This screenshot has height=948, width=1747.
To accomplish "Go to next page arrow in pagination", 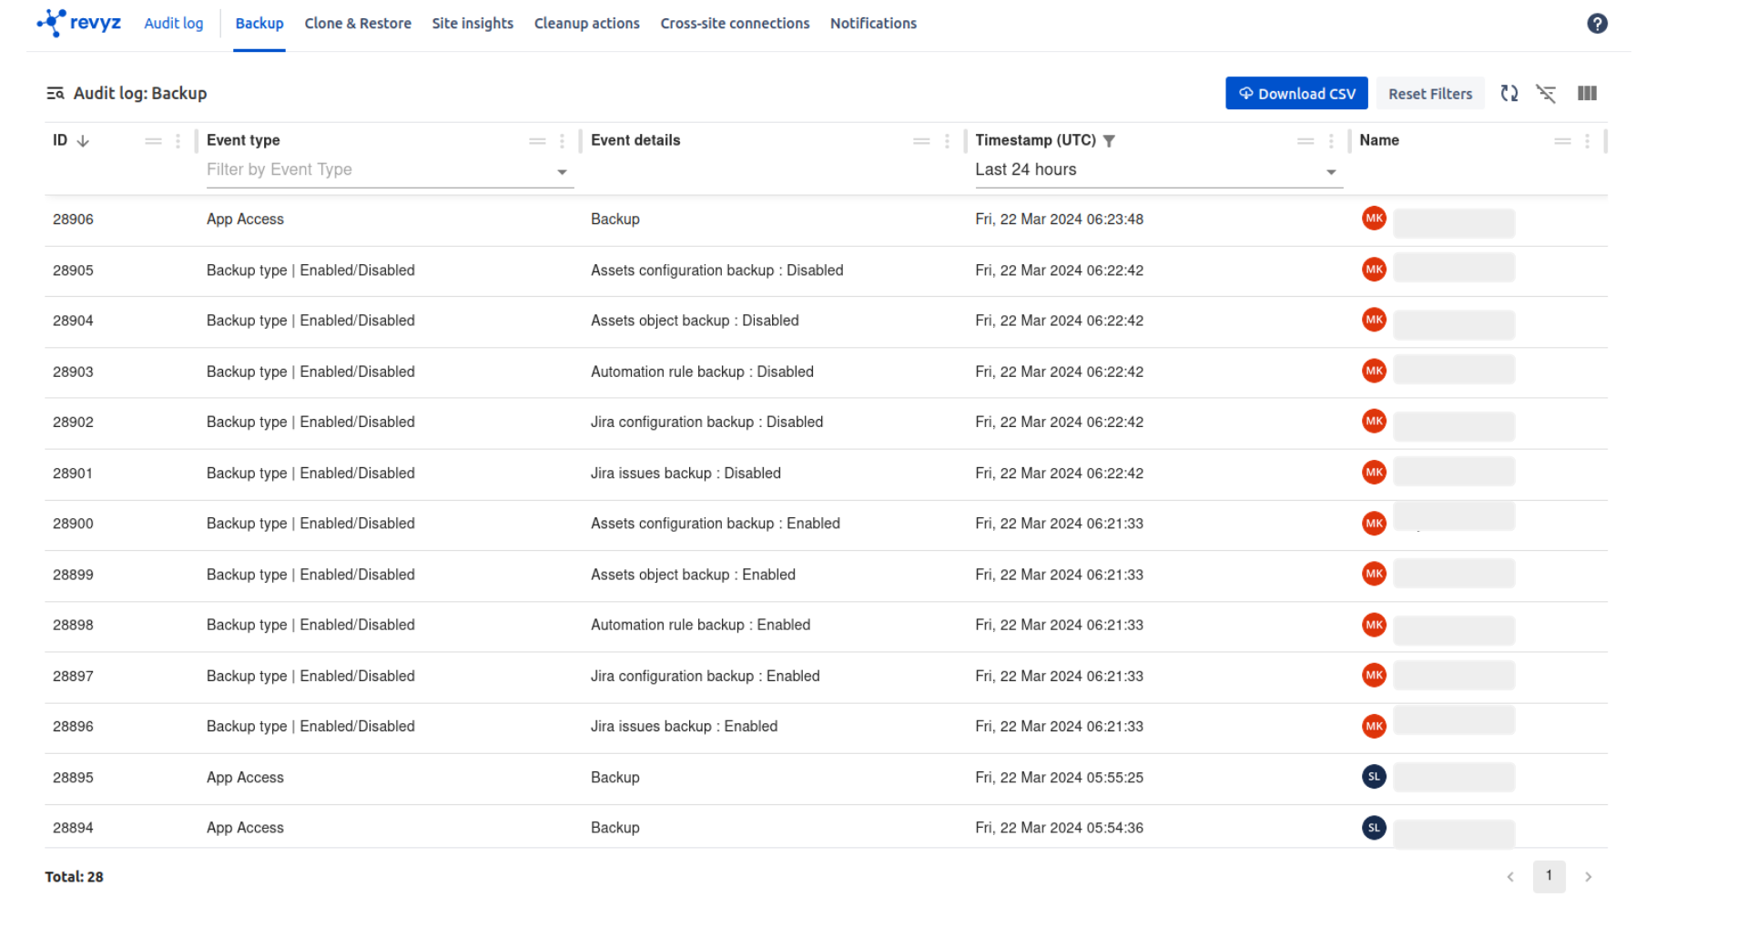I will (x=1587, y=877).
